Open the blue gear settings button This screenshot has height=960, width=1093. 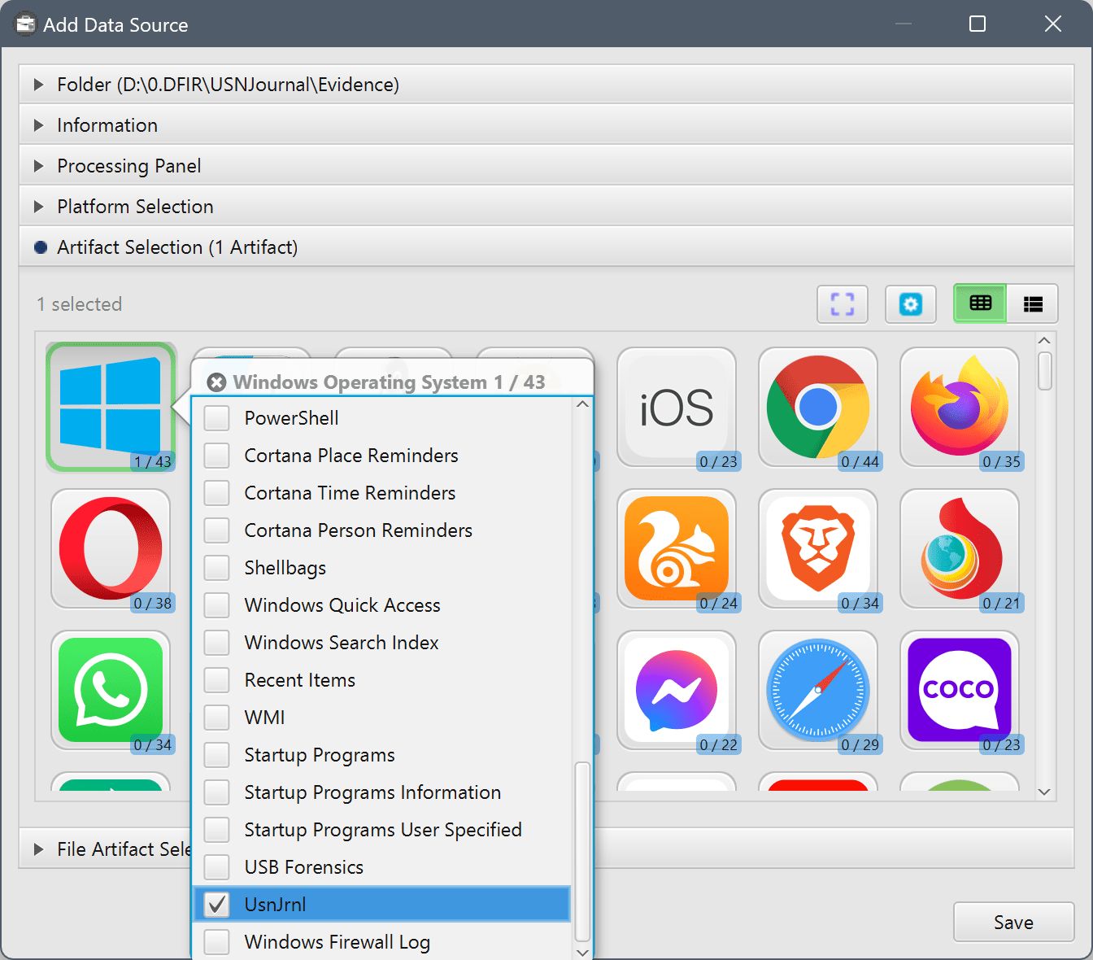click(x=911, y=304)
